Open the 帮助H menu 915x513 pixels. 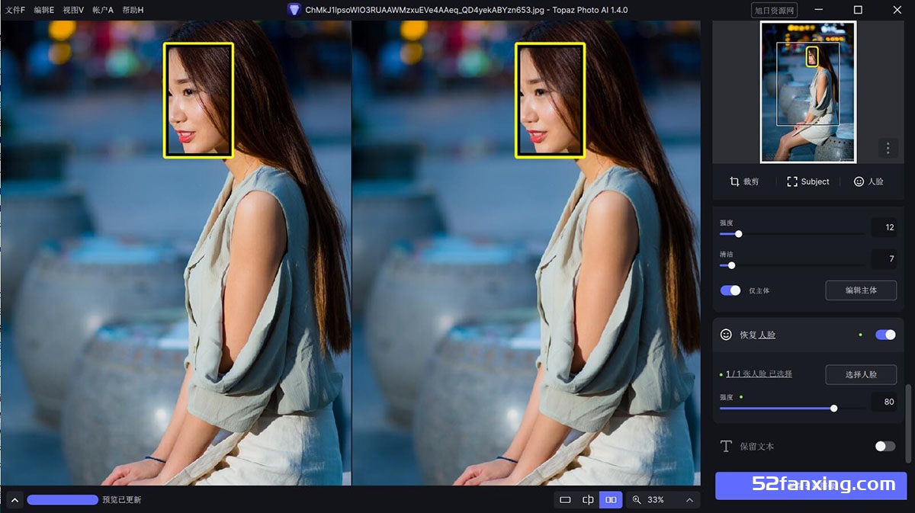133,10
